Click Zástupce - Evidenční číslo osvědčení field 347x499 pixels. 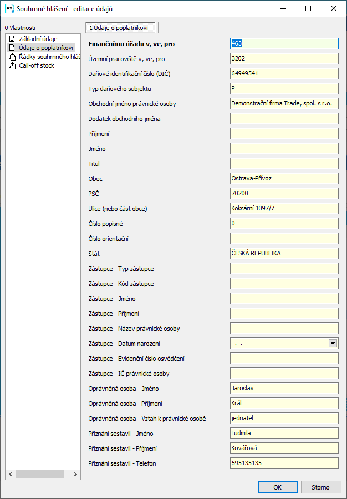(x=284, y=359)
